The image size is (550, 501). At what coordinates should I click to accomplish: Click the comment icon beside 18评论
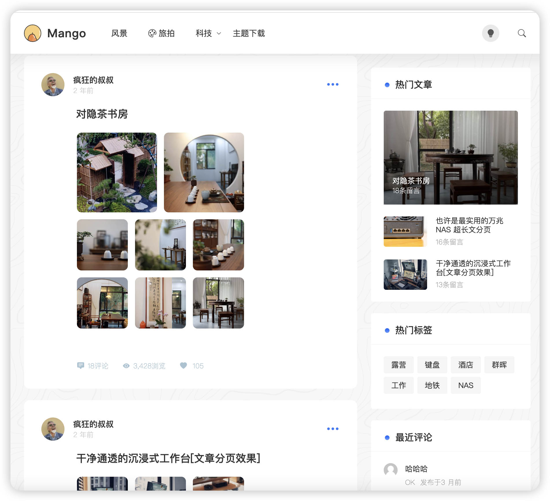click(x=81, y=366)
